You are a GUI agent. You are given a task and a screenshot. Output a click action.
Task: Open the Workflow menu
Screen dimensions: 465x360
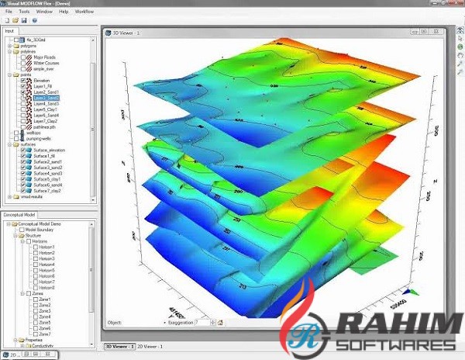tap(84, 12)
